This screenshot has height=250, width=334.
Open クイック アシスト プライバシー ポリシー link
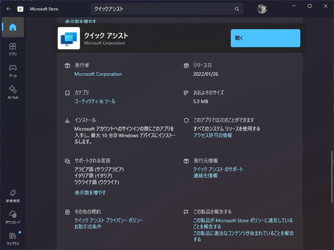[109, 220]
